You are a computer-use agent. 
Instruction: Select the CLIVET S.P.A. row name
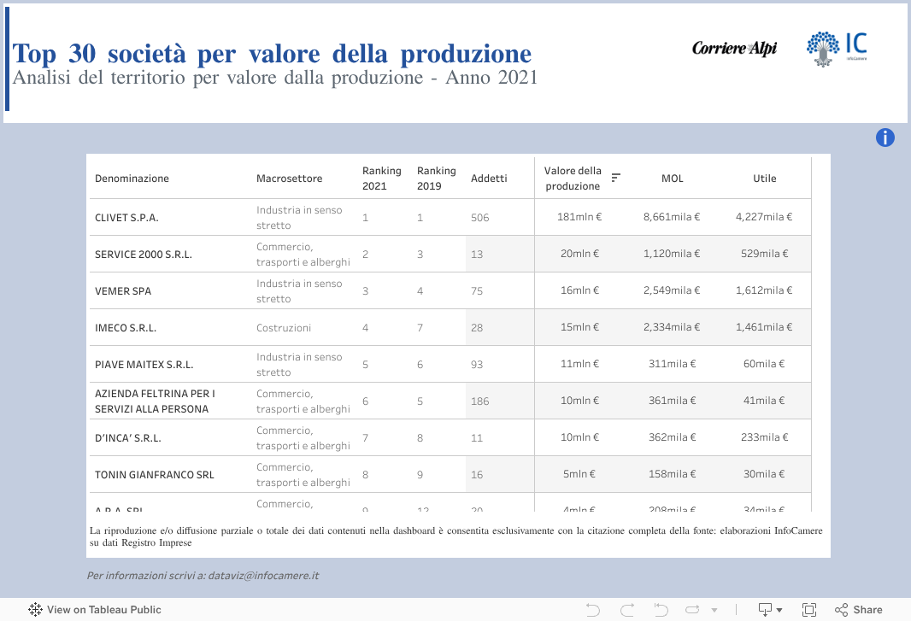point(126,218)
